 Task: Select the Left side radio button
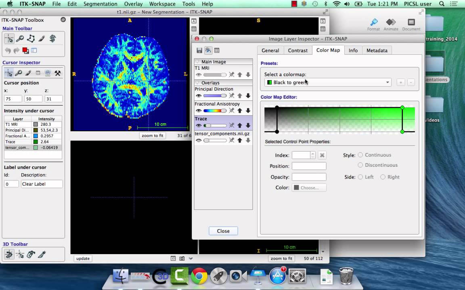(x=360, y=177)
